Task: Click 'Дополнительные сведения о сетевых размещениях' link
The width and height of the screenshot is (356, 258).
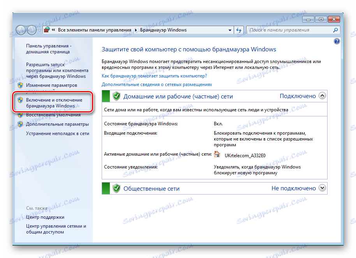Action: [157, 84]
